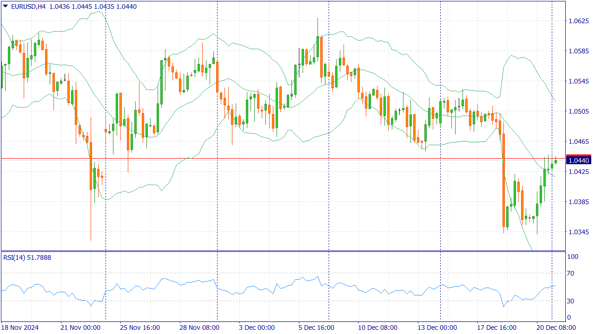Screen dimensions: 595x334
Task: Click the current price tag 1.0440
Action: (x=578, y=161)
